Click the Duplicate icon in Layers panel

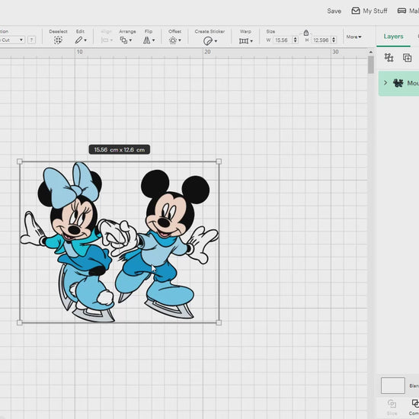click(x=407, y=57)
